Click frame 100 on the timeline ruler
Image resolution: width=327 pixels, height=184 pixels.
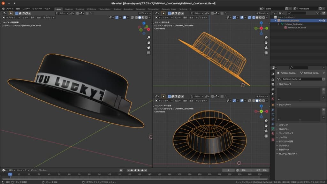click(109, 174)
